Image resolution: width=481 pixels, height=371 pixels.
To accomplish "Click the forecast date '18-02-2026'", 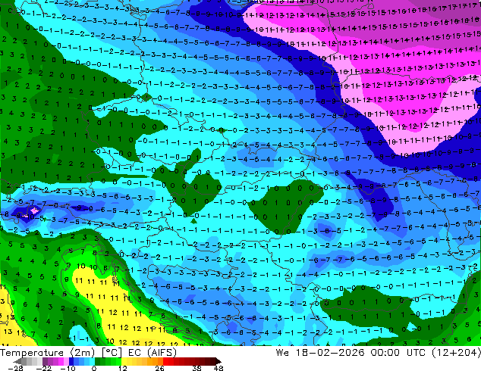I will pyautogui.click(x=330, y=353).
